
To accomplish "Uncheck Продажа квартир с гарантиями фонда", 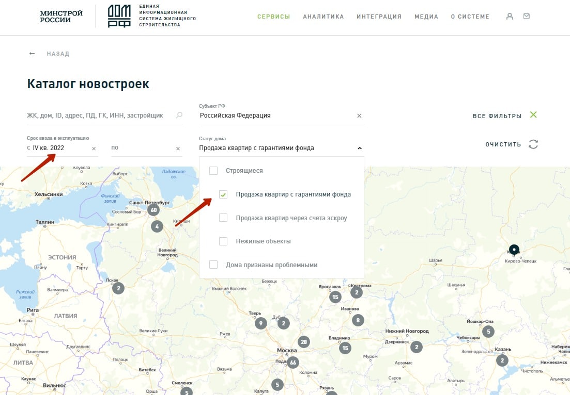I will click(223, 194).
